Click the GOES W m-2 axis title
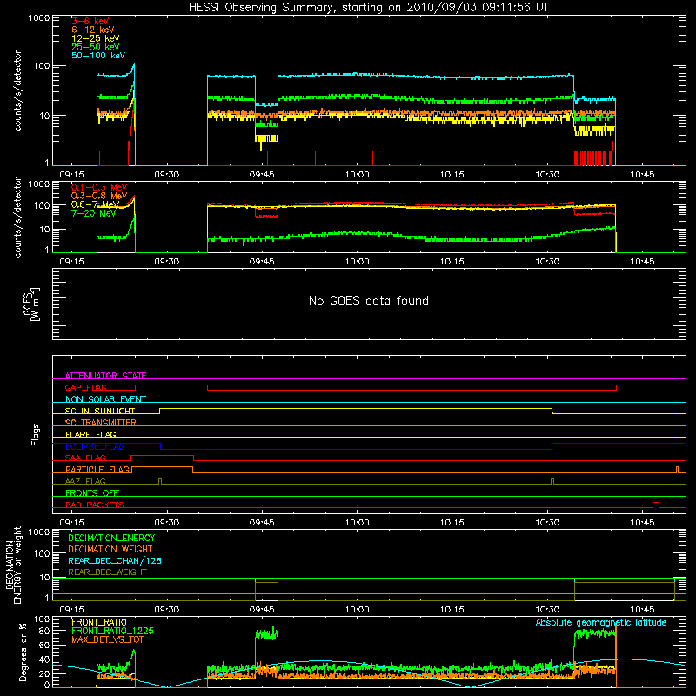 point(31,304)
